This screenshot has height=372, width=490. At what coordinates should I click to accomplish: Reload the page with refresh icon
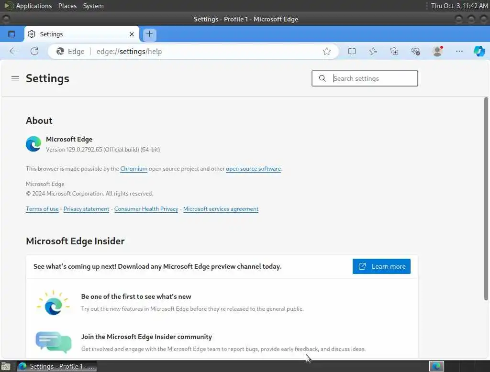[34, 51]
